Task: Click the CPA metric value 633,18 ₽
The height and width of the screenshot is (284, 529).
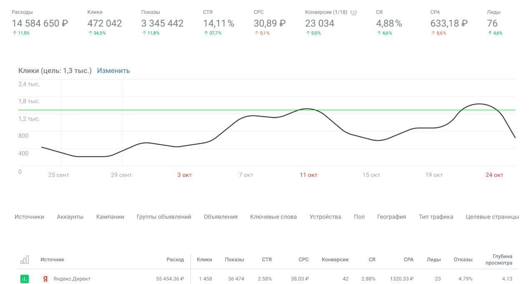Action: 449,23
